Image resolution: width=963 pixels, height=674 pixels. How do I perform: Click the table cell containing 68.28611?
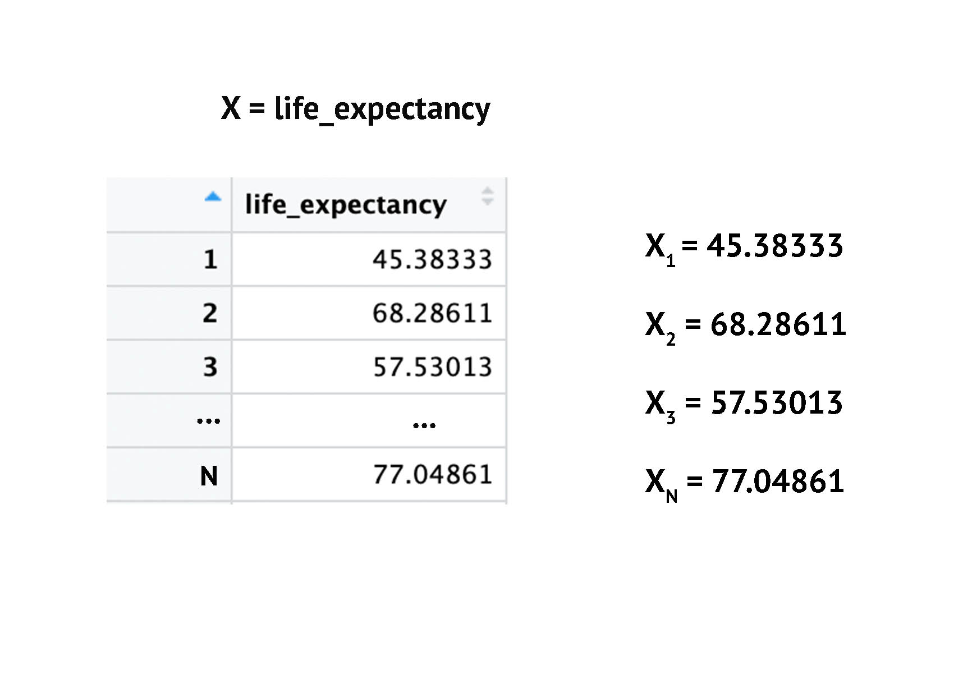pyautogui.click(x=432, y=313)
